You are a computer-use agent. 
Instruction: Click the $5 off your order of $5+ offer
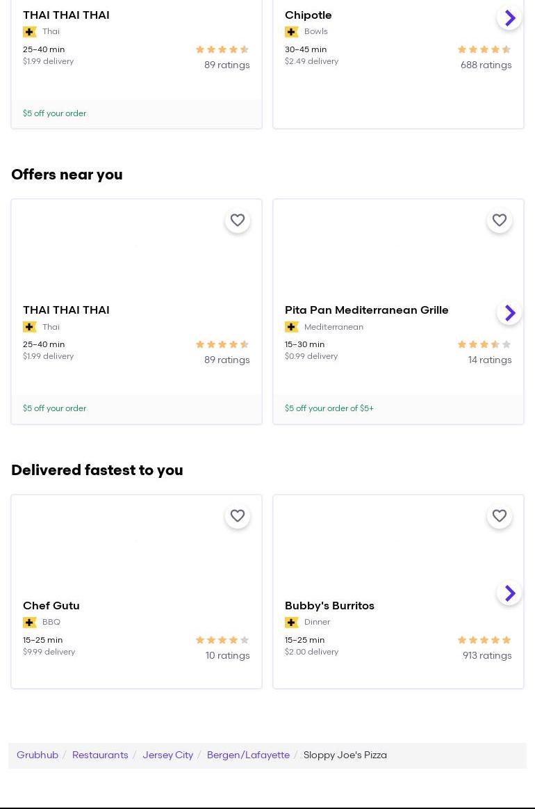pyautogui.click(x=329, y=409)
